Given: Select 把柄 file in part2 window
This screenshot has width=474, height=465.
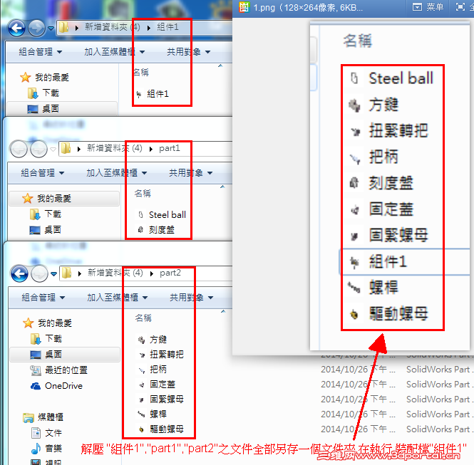Looking at the screenshot, I should [x=153, y=370].
